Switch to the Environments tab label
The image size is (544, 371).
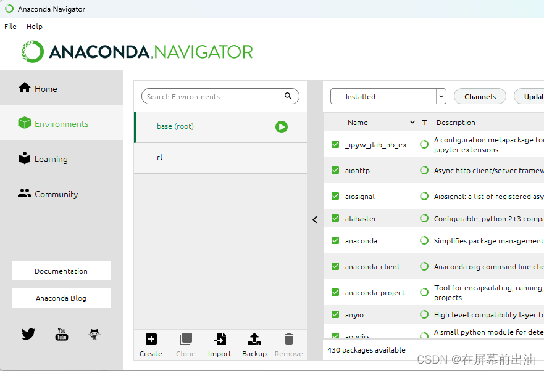click(x=61, y=124)
